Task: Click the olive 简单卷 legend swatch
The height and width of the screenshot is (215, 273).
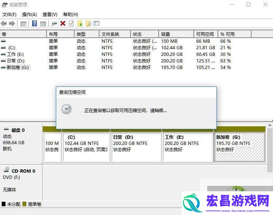Action: 24,204
